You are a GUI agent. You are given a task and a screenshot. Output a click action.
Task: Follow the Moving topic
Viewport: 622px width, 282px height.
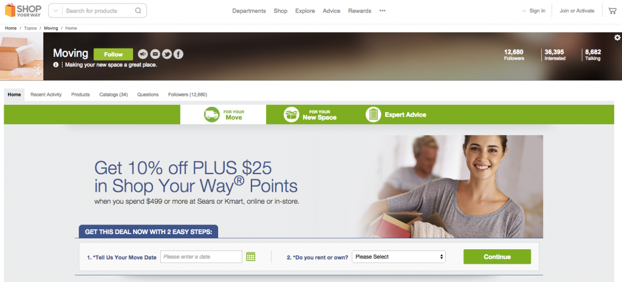click(x=114, y=54)
